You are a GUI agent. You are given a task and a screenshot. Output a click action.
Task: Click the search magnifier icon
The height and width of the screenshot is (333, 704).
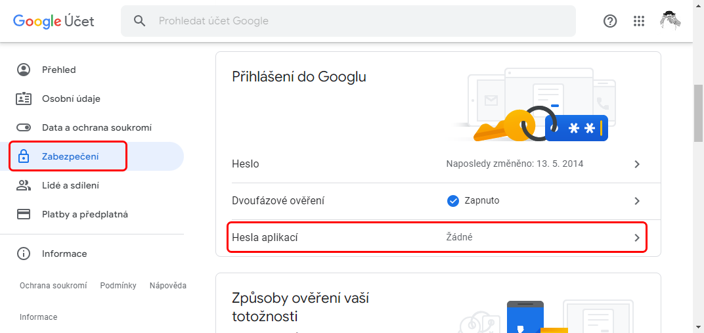(140, 20)
